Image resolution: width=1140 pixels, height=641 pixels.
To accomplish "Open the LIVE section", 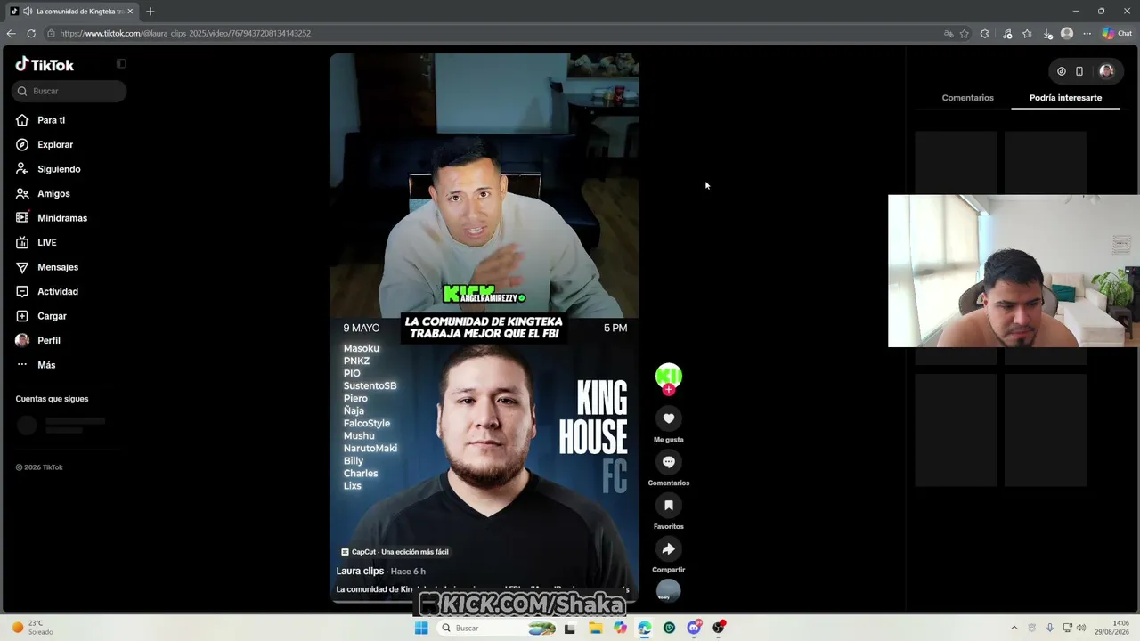I will [x=37, y=242].
